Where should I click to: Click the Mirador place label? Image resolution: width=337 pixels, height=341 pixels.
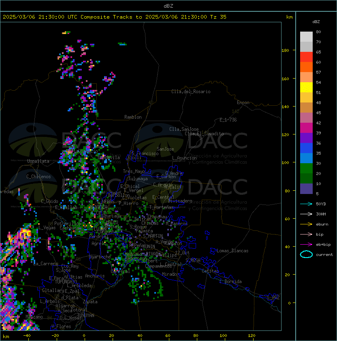coord(171,274)
